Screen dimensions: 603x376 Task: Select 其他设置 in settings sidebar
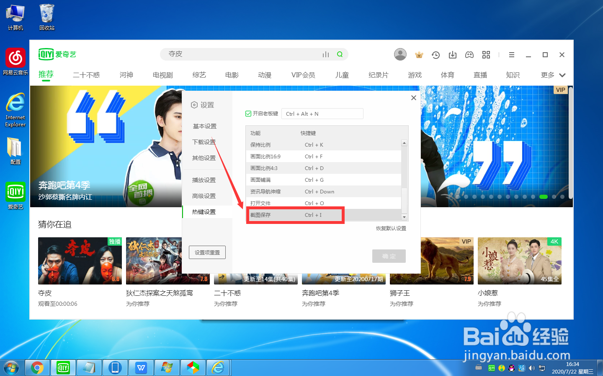pyautogui.click(x=204, y=158)
